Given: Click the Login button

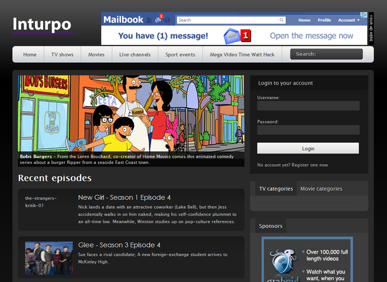Looking at the screenshot, I should point(308,148).
